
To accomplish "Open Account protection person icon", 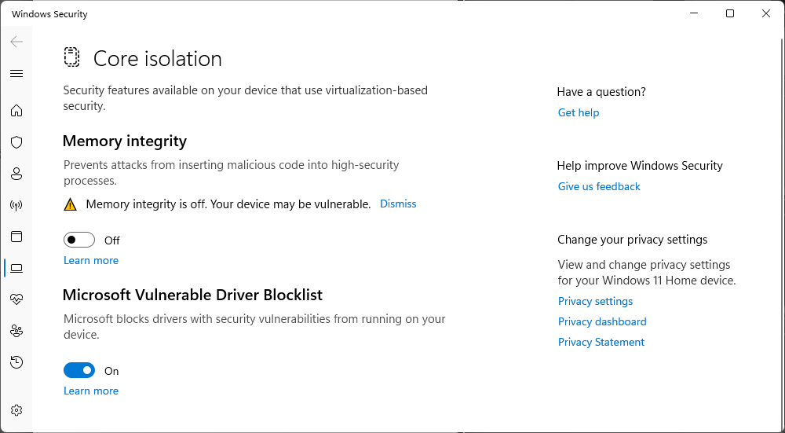I will click(16, 174).
